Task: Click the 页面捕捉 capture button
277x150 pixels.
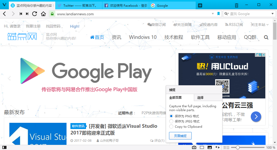Action: (x=180, y=135)
